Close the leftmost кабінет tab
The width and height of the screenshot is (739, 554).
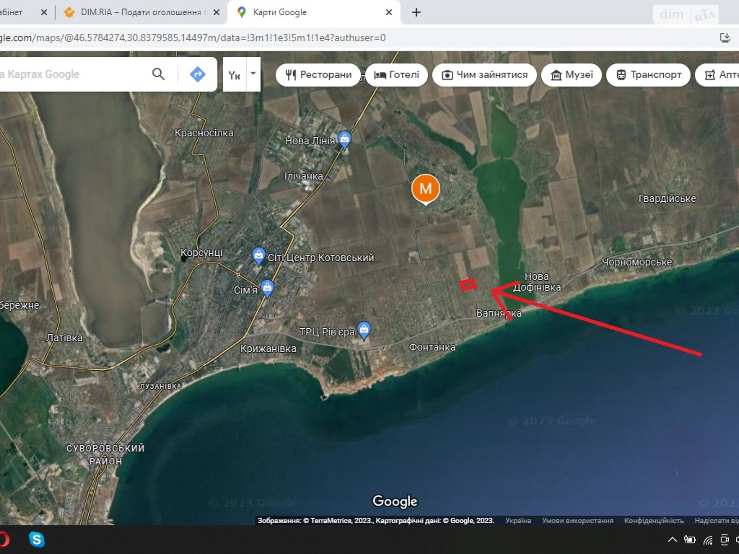(x=44, y=12)
